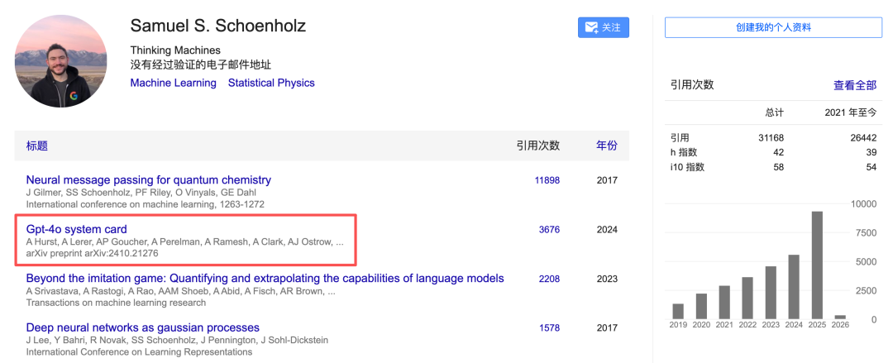The height and width of the screenshot is (363, 893).
Task: Click the 2024 bar in citation chart
Action: point(794,287)
